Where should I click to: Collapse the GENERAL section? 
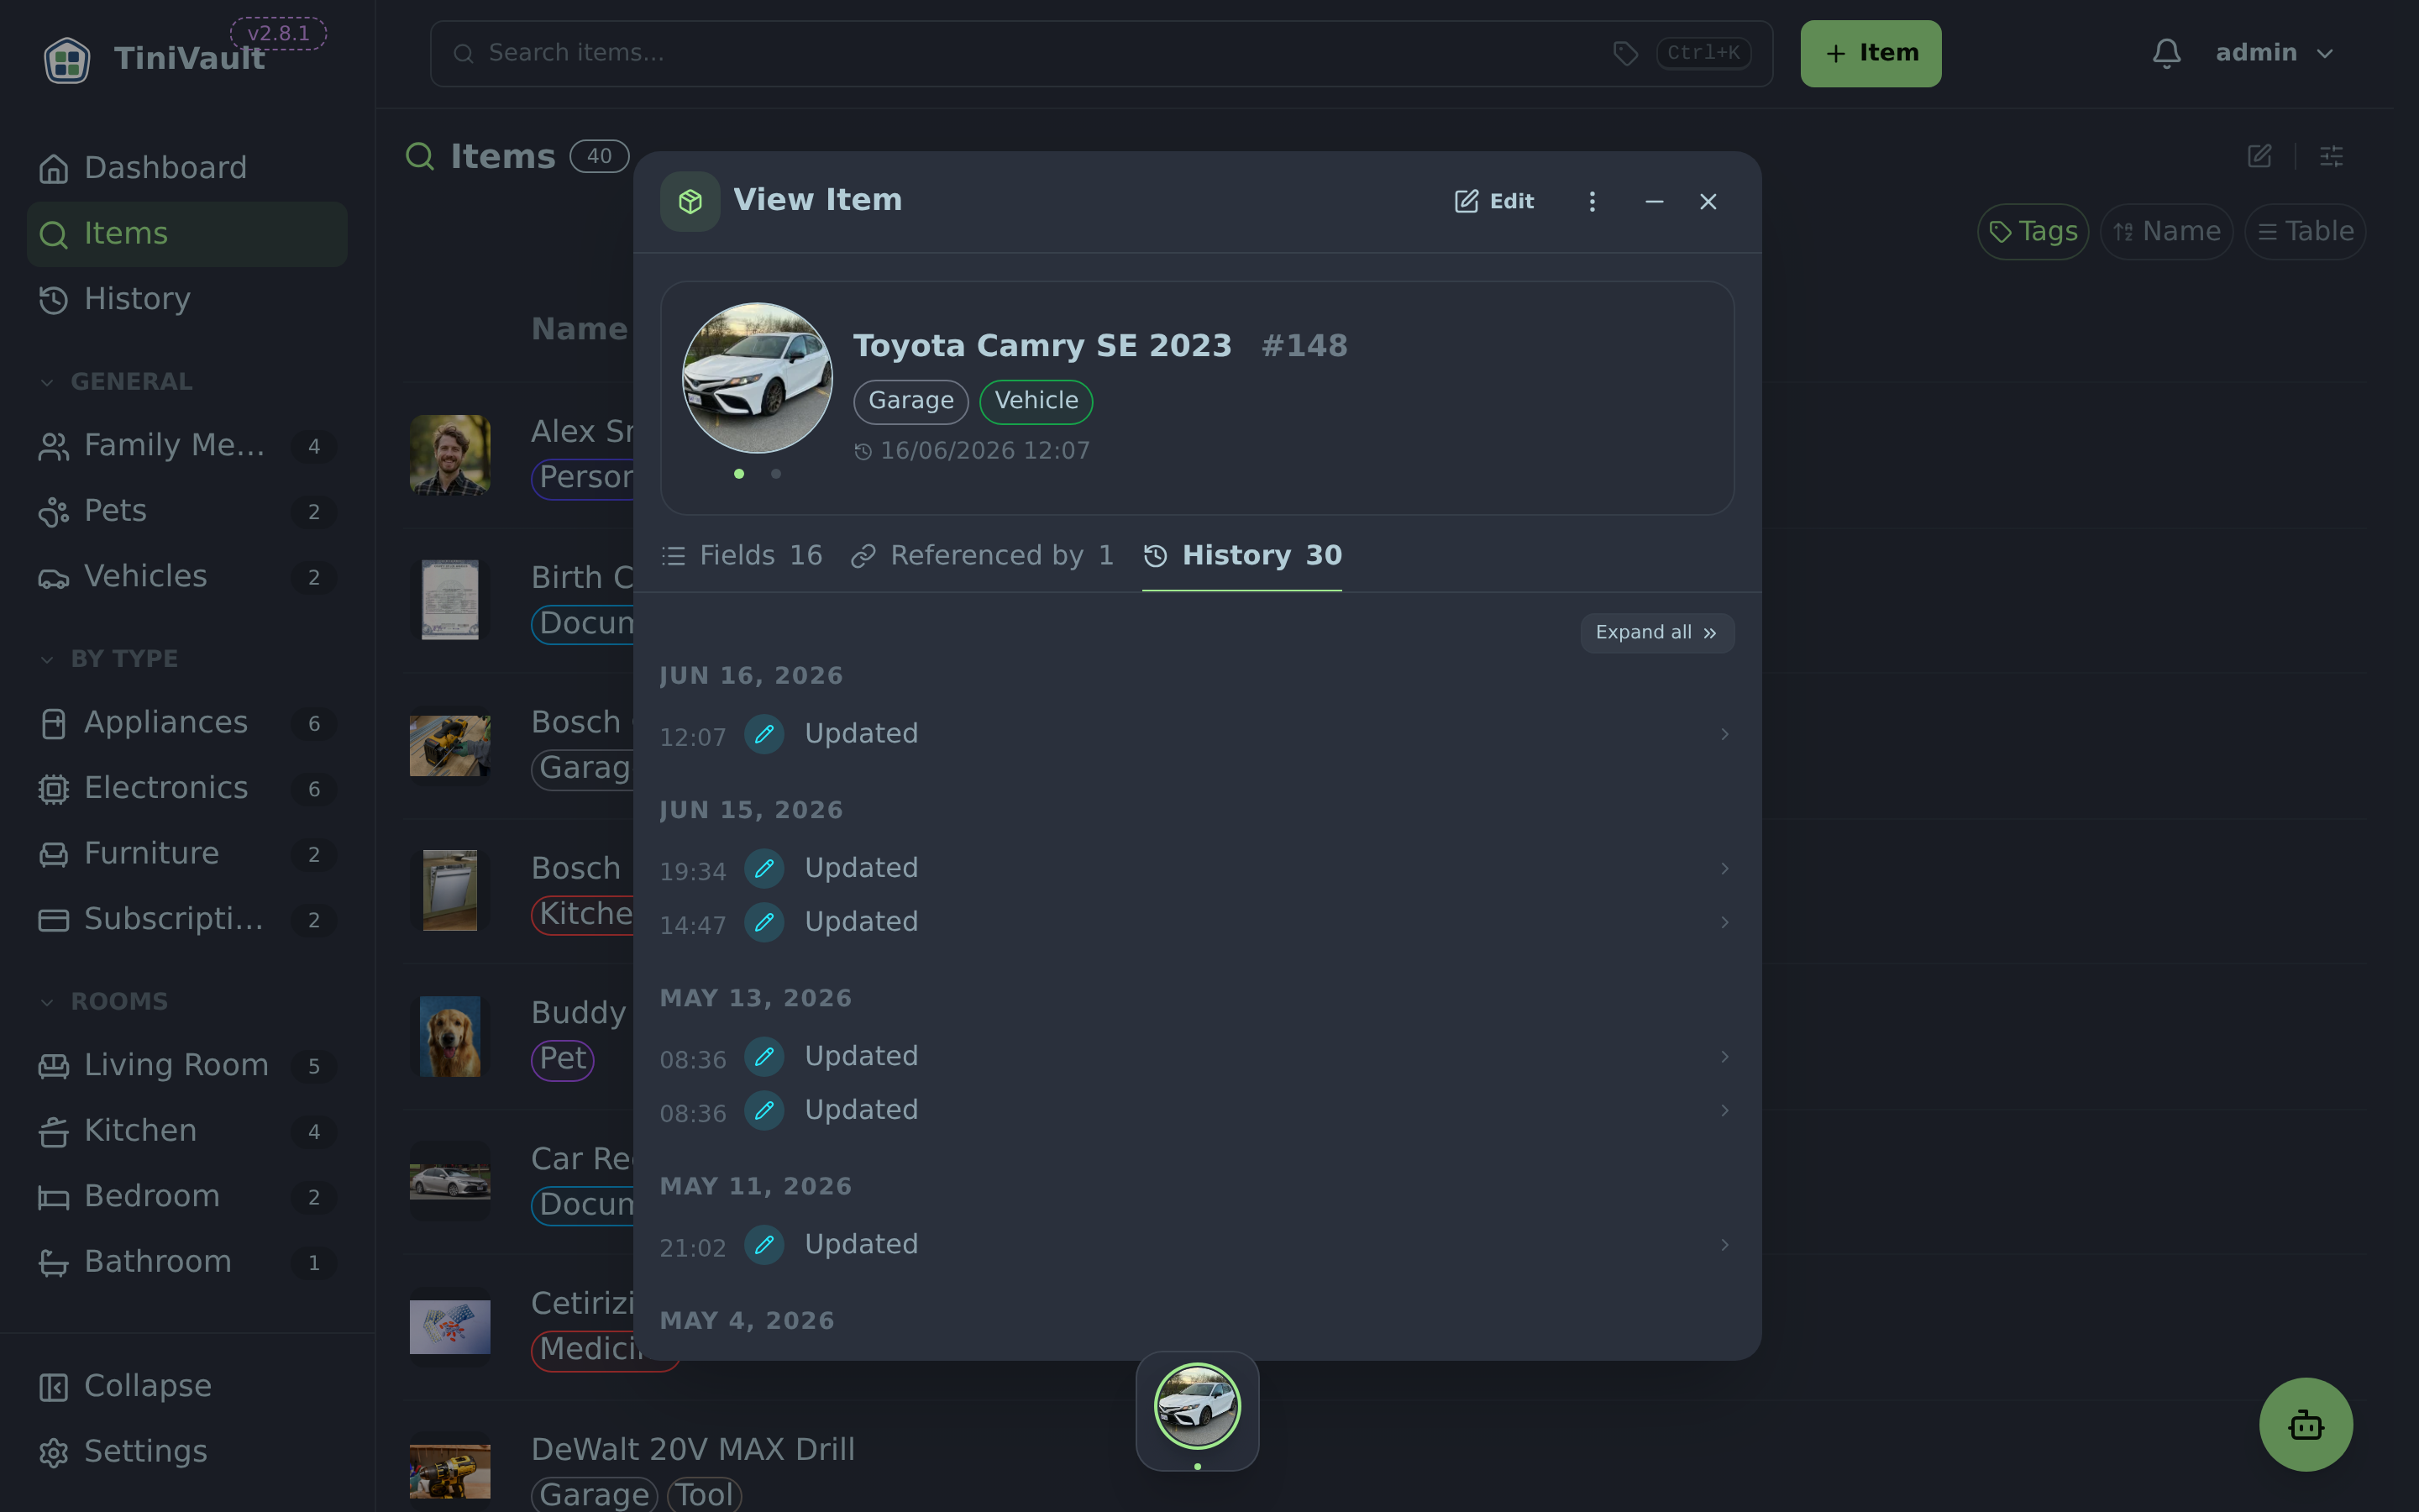116,382
